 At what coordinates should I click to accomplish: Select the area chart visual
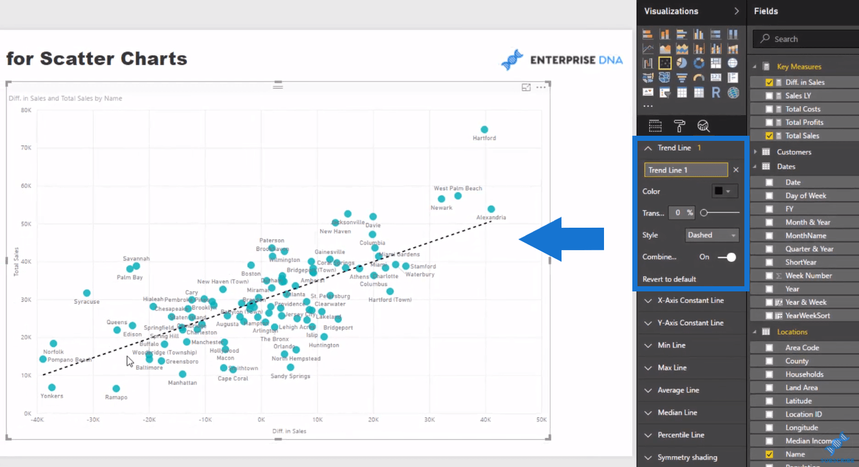click(665, 48)
